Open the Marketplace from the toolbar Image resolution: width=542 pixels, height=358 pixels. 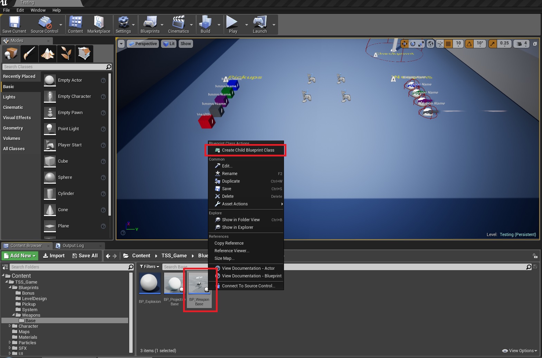99,25
